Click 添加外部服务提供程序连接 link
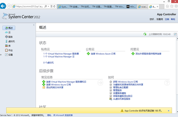 click(148, 54)
